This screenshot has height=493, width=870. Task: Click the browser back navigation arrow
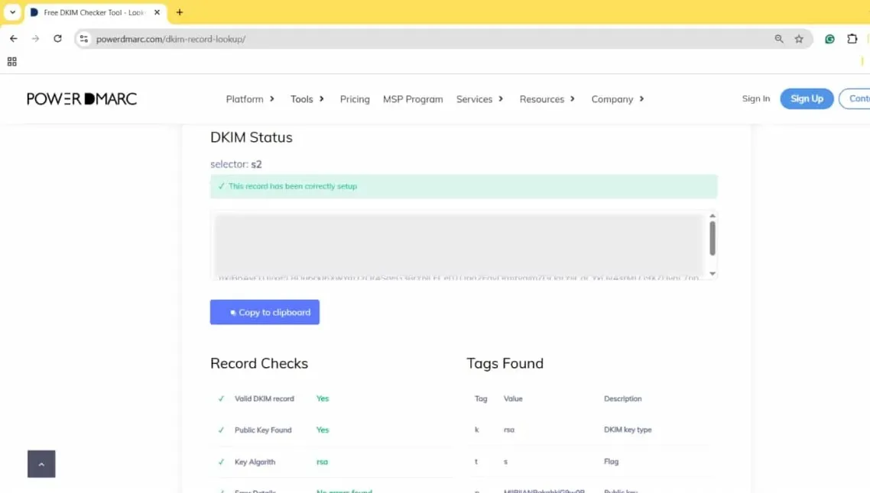(13, 38)
